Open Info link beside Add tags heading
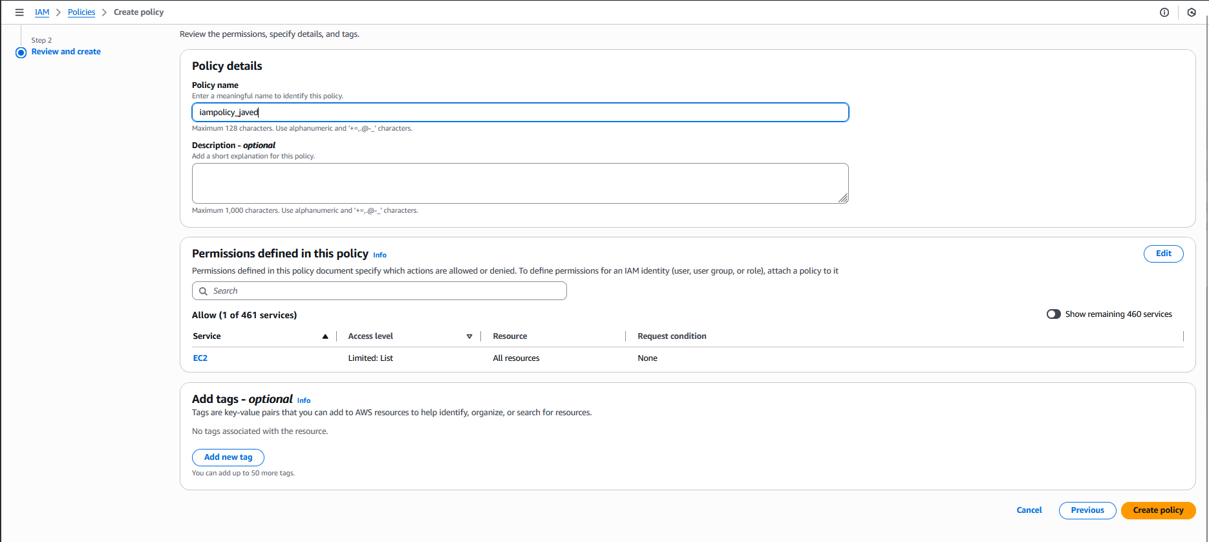The image size is (1209, 542). point(304,400)
